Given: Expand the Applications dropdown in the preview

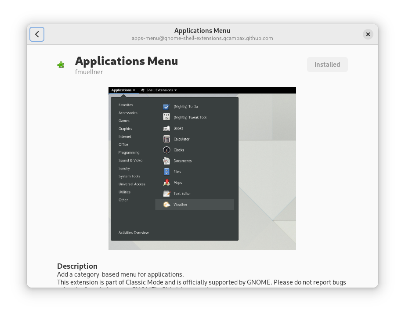Looking at the screenshot, I should pyautogui.click(x=123, y=90).
